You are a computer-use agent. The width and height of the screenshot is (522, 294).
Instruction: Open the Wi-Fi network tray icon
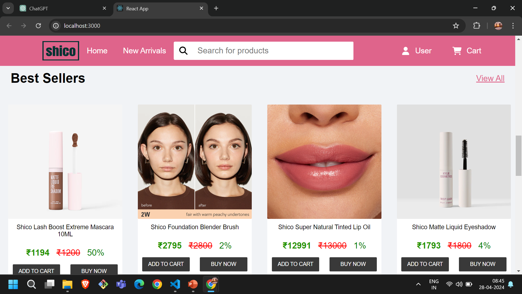click(449, 284)
